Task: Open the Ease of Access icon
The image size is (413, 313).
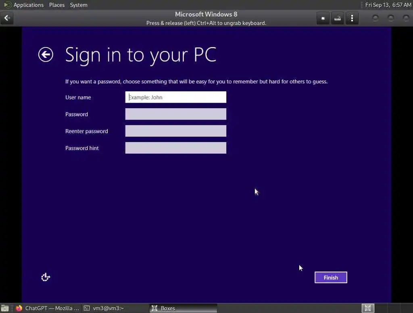Action: 46,277
